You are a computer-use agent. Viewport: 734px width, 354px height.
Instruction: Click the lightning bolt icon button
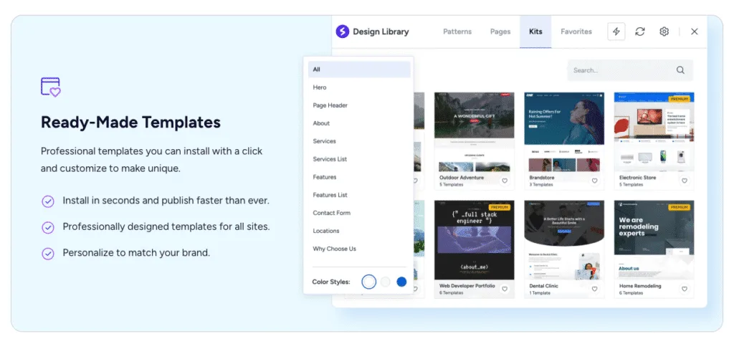point(616,32)
